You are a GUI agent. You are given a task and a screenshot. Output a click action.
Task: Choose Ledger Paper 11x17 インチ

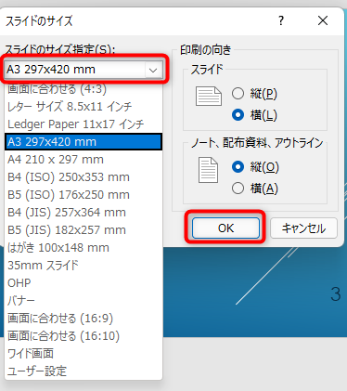tap(84, 124)
